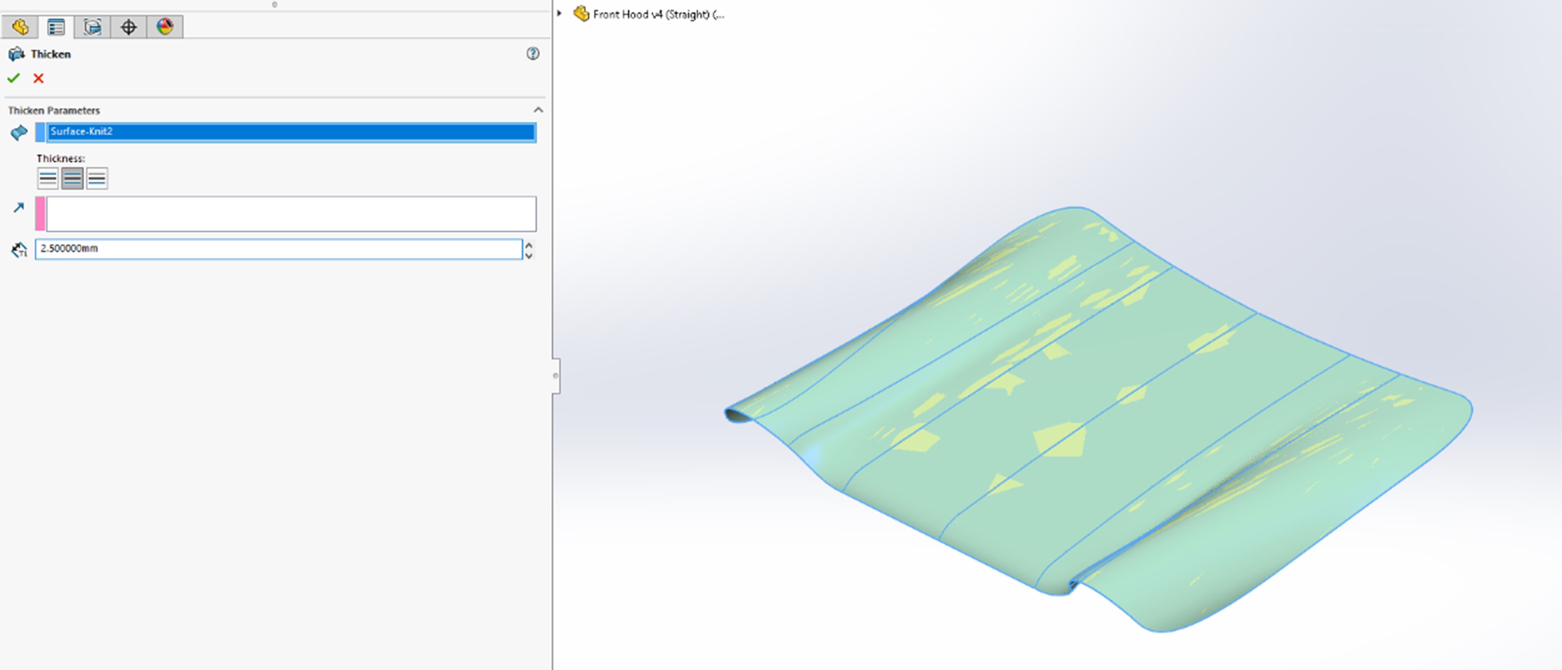Click the pink selection color bar
Image resolution: width=1562 pixels, height=670 pixels.
[x=39, y=214]
